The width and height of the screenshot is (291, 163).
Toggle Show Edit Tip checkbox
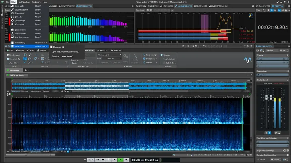tap(8, 59)
